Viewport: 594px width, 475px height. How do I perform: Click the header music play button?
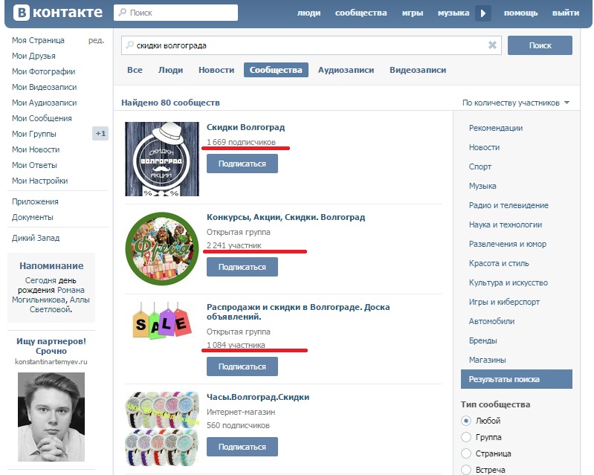click(x=483, y=13)
